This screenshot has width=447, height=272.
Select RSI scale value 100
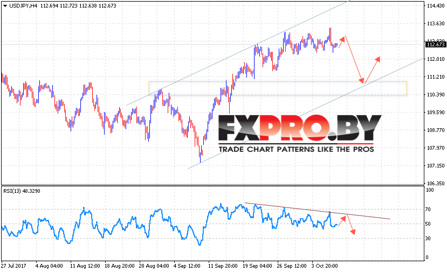[430, 190]
